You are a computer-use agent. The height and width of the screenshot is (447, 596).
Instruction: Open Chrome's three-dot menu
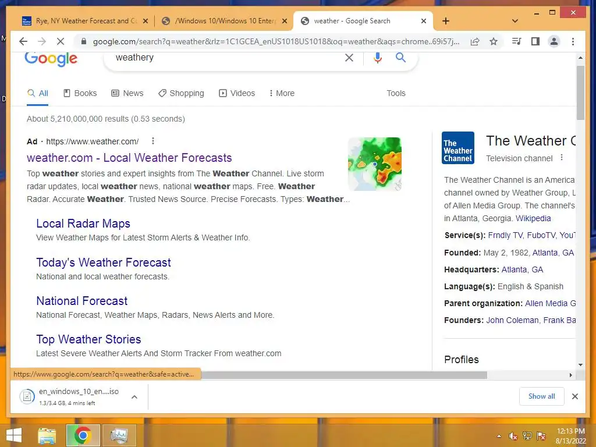[x=573, y=41]
